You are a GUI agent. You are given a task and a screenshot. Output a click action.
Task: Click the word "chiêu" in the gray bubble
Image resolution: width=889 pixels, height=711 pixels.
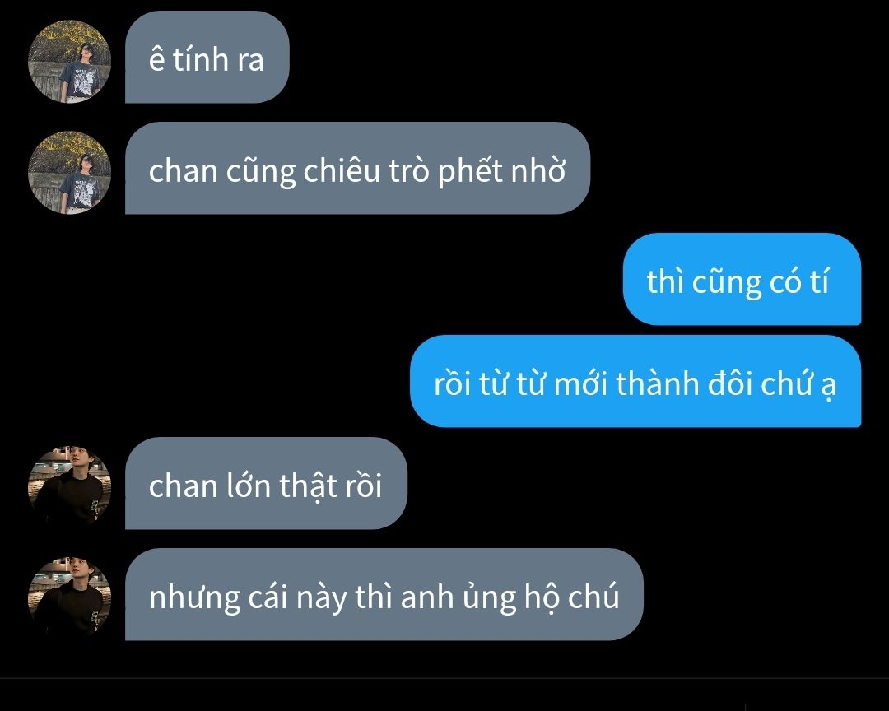[342, 170]
